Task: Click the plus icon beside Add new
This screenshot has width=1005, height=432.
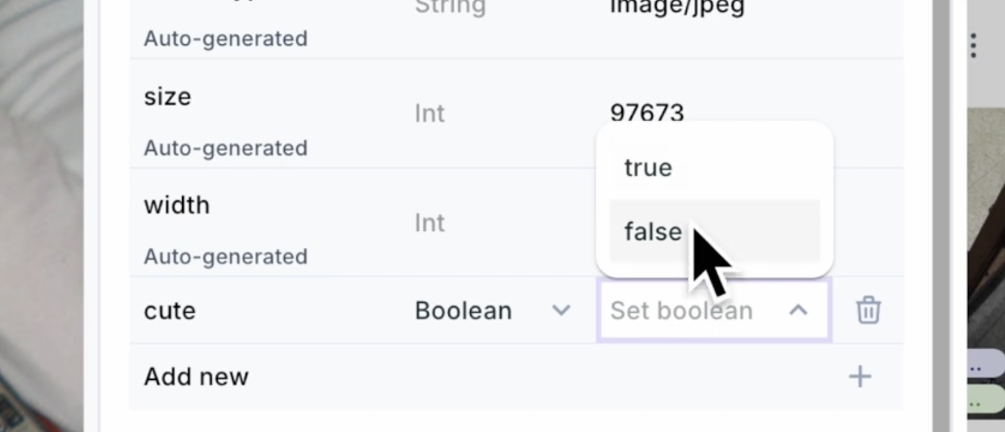Action: pos(860,376)
